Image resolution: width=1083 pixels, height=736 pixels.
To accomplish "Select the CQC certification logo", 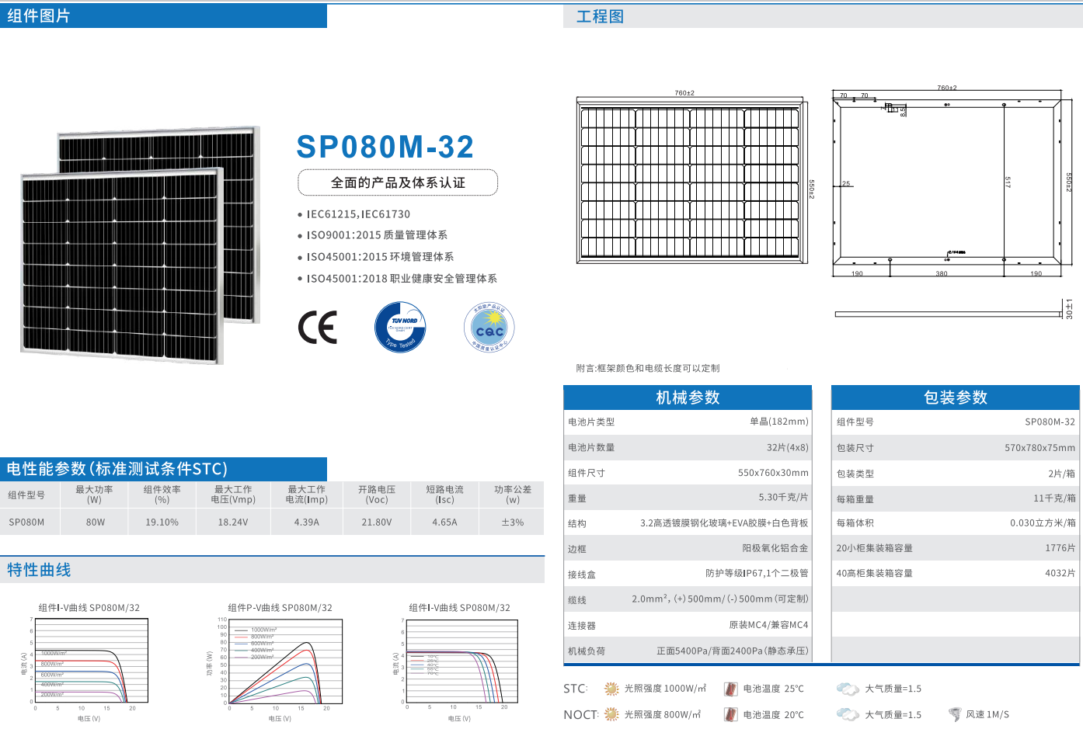I will pyautogui.click(x=489, y=327).
